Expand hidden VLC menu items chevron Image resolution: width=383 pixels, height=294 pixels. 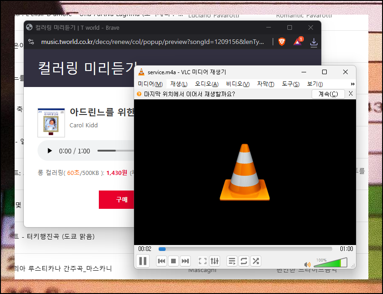[x=352, y=84]
